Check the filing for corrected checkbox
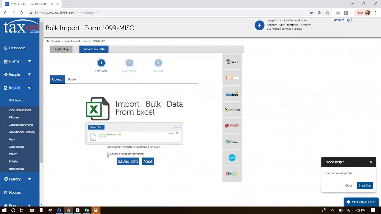The height and width of the screenshot is (214, 381). [x=108, y=154]
